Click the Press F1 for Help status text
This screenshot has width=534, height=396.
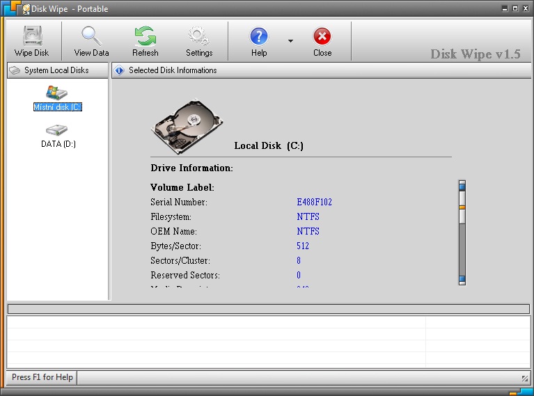(x=42, y=377)
